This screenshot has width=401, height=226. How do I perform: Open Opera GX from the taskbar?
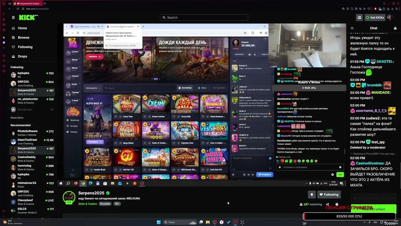click(x=235, y=222)
